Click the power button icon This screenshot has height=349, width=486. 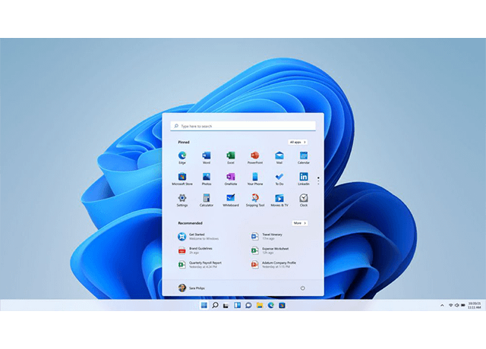coord(302,288)
